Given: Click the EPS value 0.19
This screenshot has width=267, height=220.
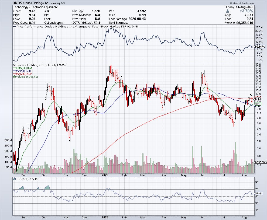Looking at the screenshot, I should point(142,15).
